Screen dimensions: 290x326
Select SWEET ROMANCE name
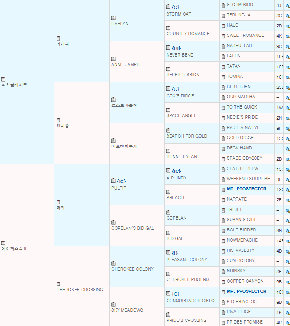tap(245, 35)
